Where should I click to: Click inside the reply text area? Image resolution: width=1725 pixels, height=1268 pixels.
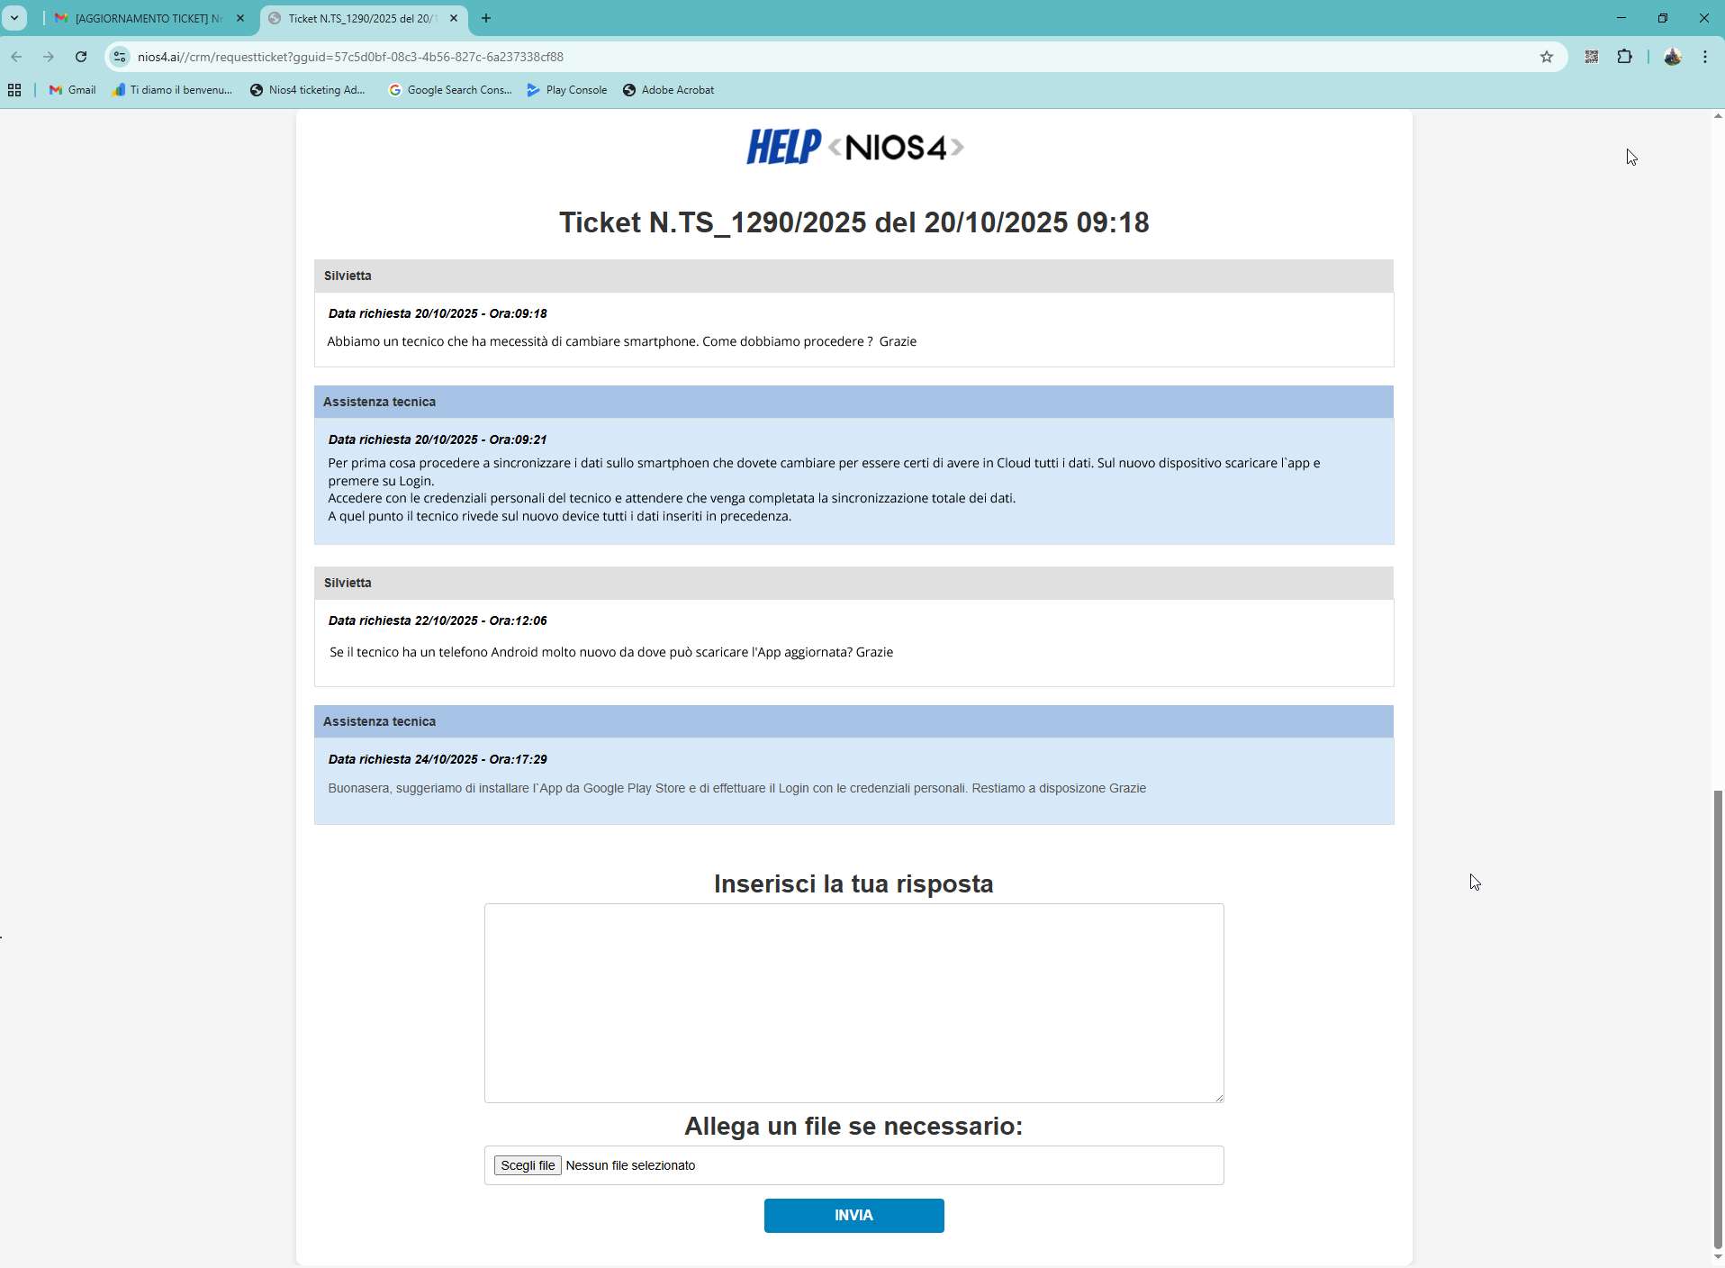click(853, 1002)
